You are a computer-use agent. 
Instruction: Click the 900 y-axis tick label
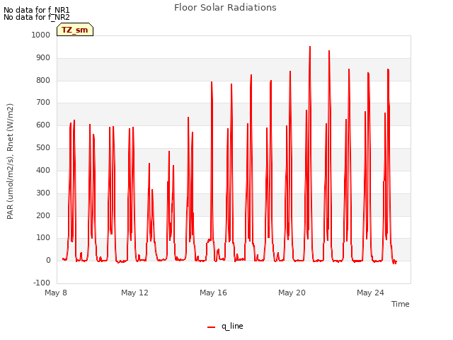click(43, 58)
